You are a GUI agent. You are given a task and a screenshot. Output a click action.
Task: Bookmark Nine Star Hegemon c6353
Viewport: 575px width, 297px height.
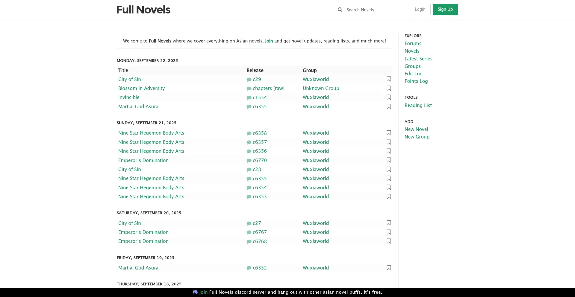coord(389,197)
